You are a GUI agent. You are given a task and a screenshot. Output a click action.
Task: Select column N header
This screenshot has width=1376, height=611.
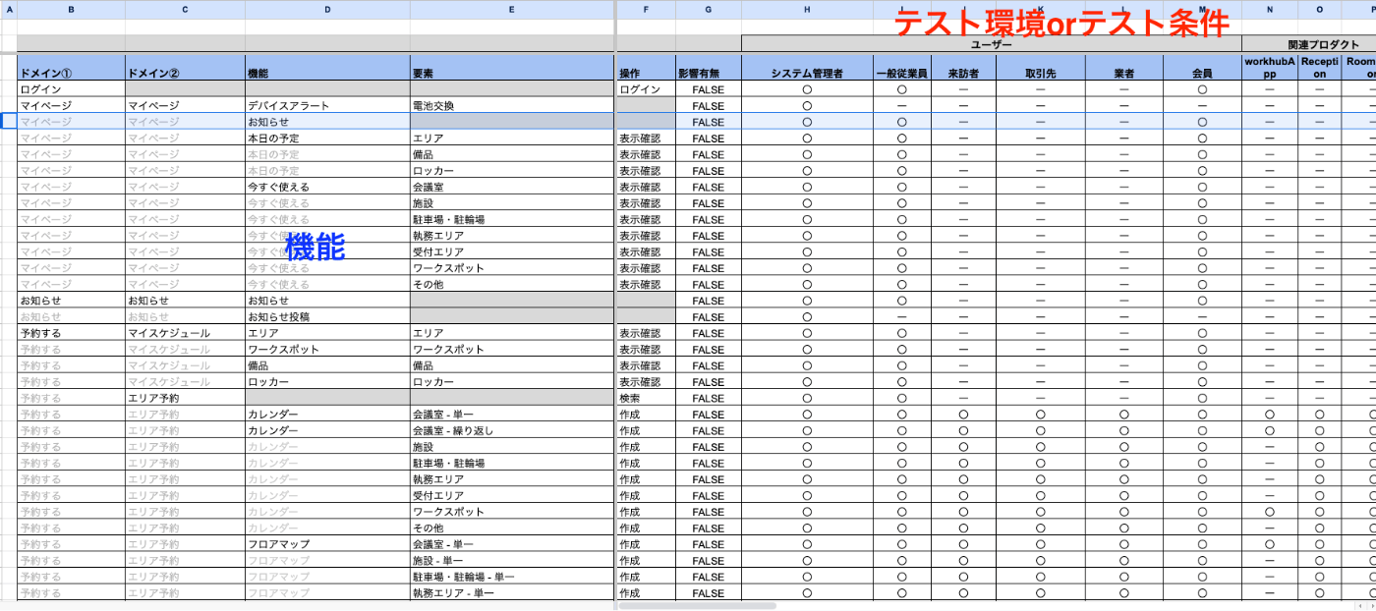[x=1270, y=9]
